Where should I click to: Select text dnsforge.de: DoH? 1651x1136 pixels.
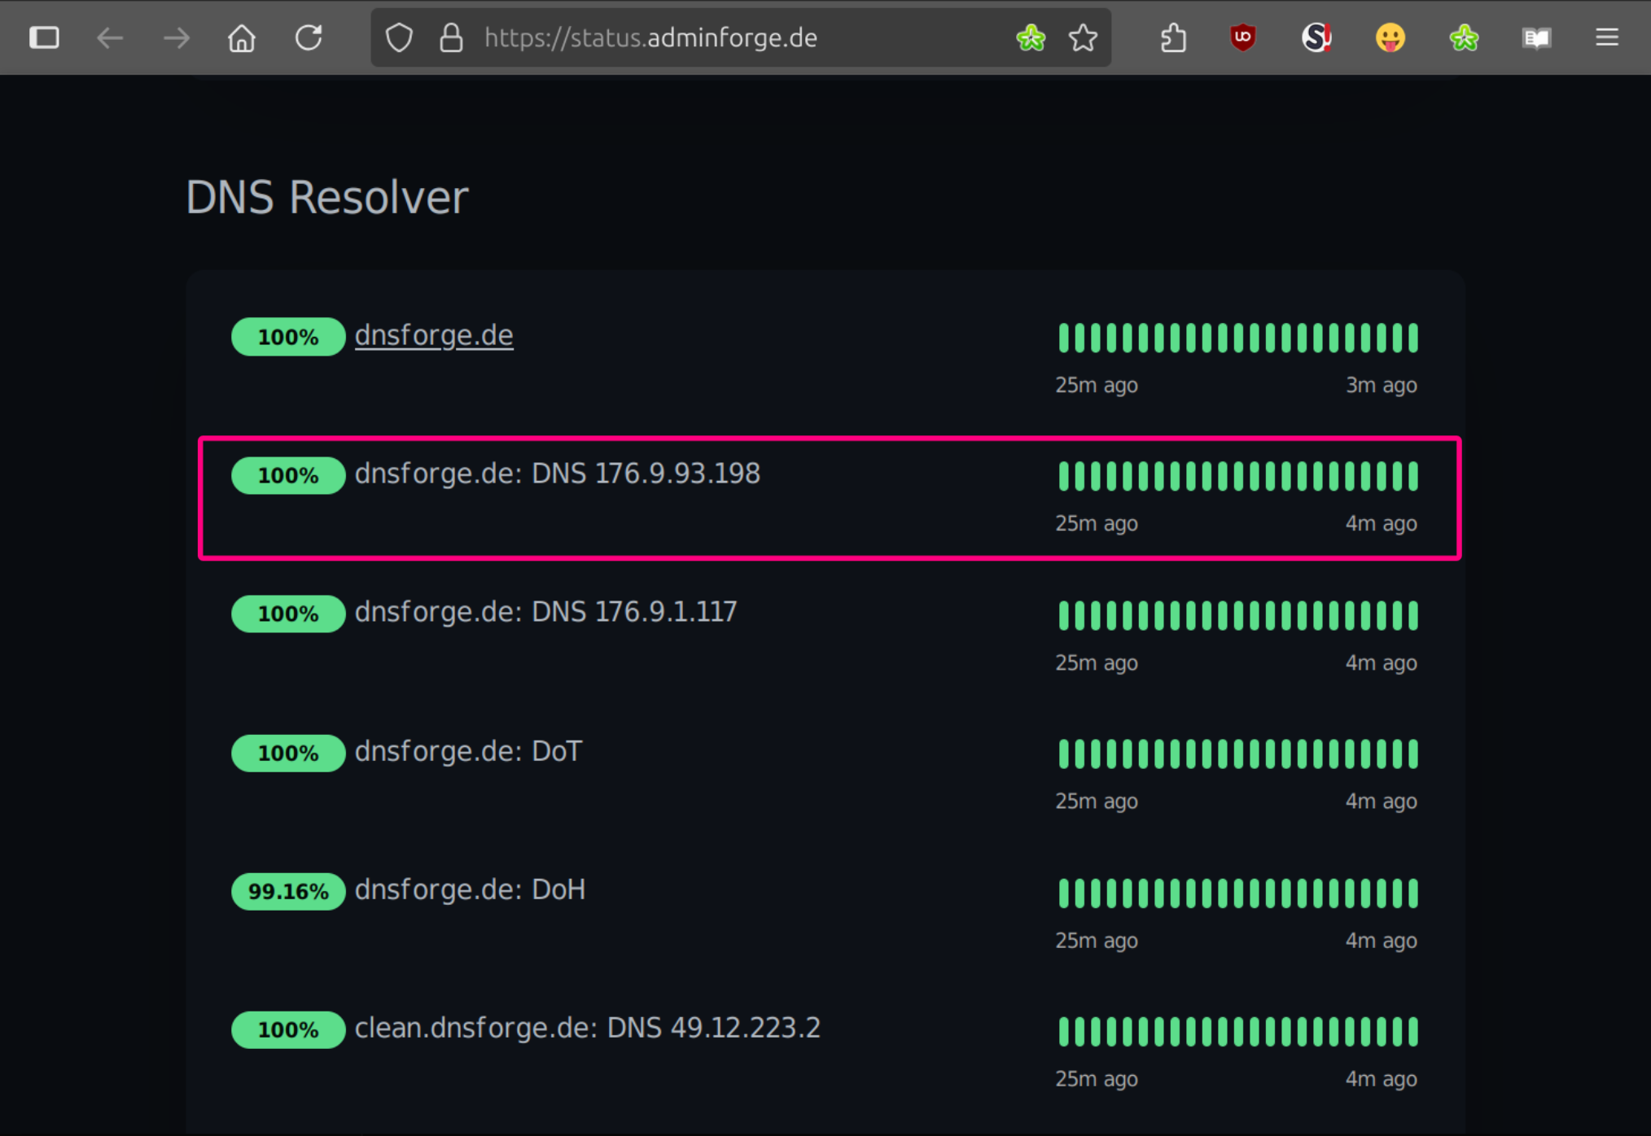470,889
